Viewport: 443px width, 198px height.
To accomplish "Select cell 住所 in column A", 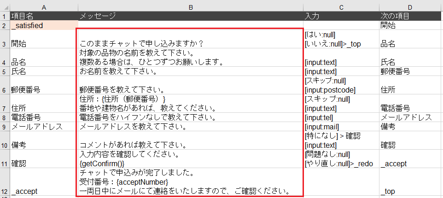I will (44, 104).
